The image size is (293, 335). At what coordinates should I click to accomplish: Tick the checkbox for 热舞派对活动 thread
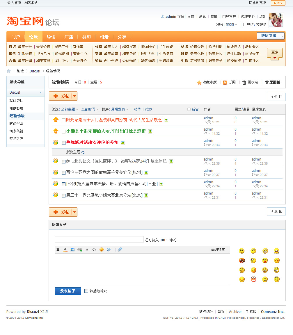63,143
